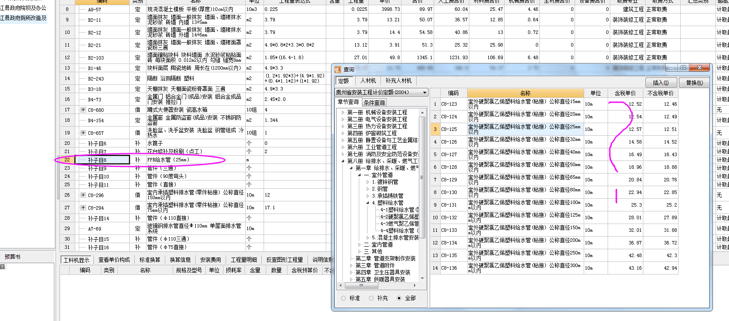Select tree item 4-4塑料给水管
Viewport: 729px width, 321px height.
[399, 231]
